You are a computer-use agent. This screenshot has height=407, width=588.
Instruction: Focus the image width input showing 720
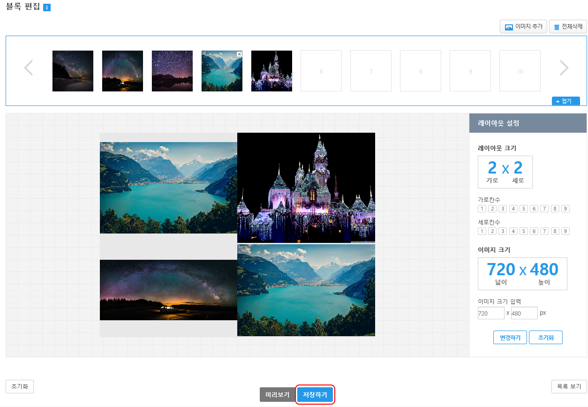(x=491, y=313)
